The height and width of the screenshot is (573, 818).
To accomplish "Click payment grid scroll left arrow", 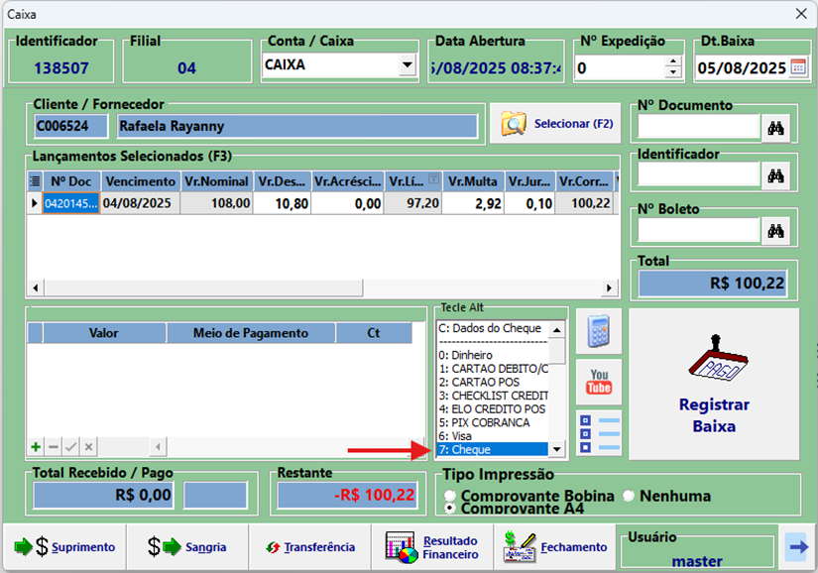I will [158, 447].
